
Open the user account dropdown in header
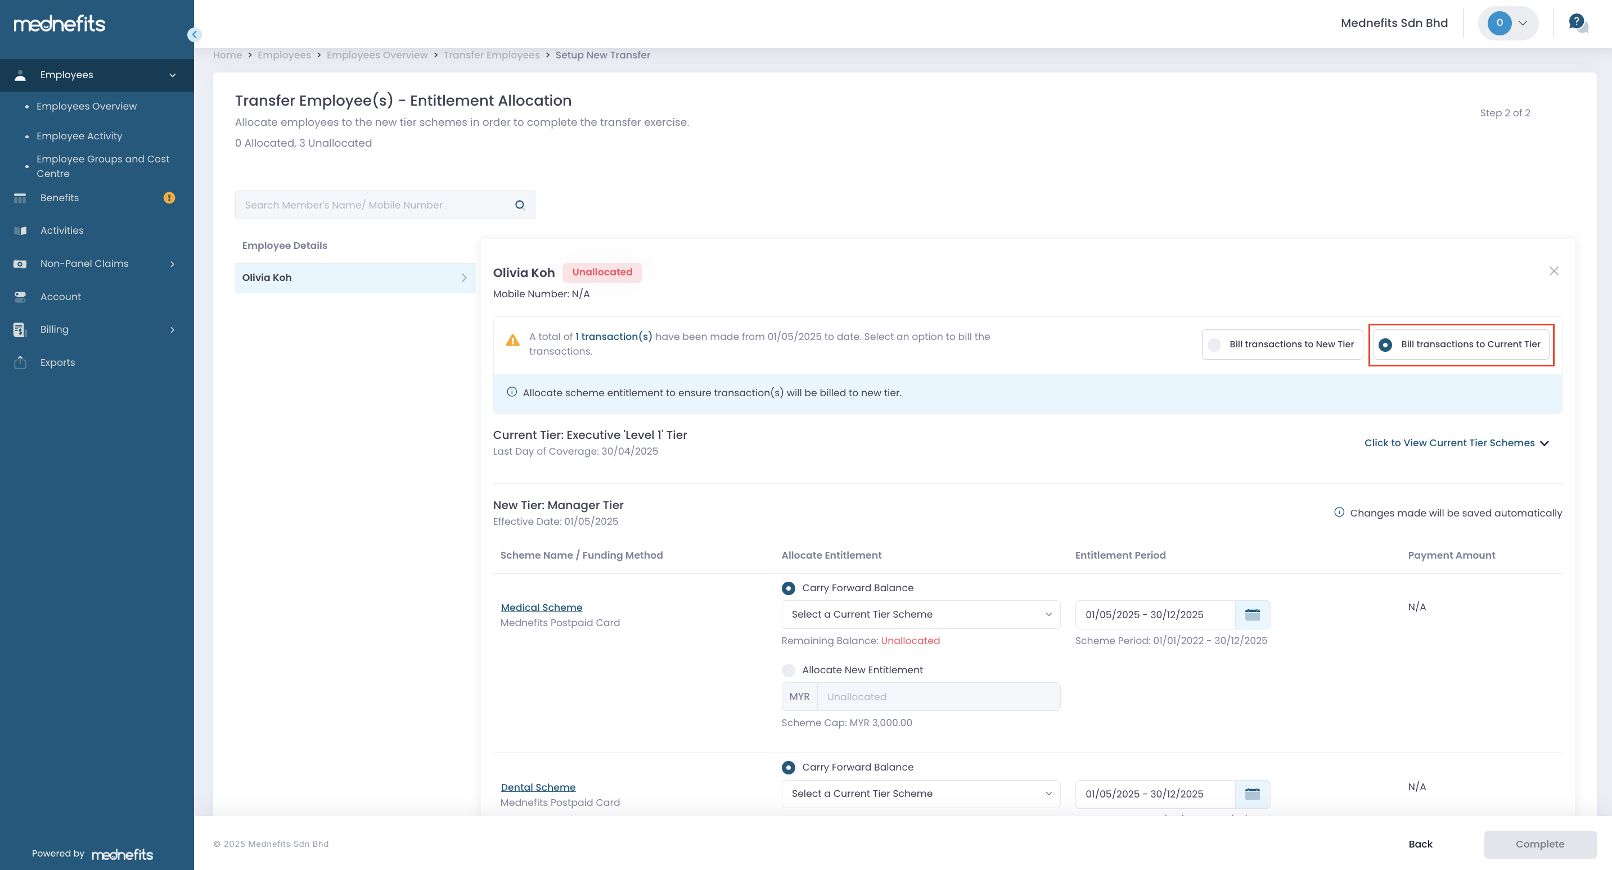[x=1508, y=23]
